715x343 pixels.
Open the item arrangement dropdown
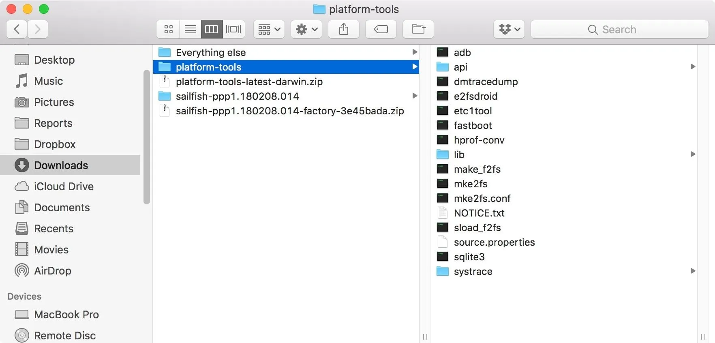pos(269,29)
